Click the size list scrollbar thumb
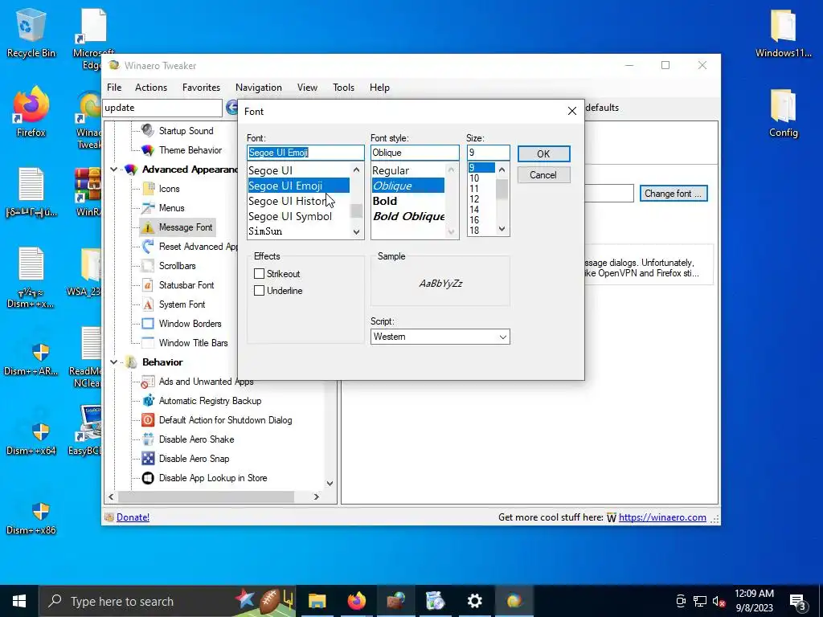Screen dimensions: 823x617 tap(502, 189)
